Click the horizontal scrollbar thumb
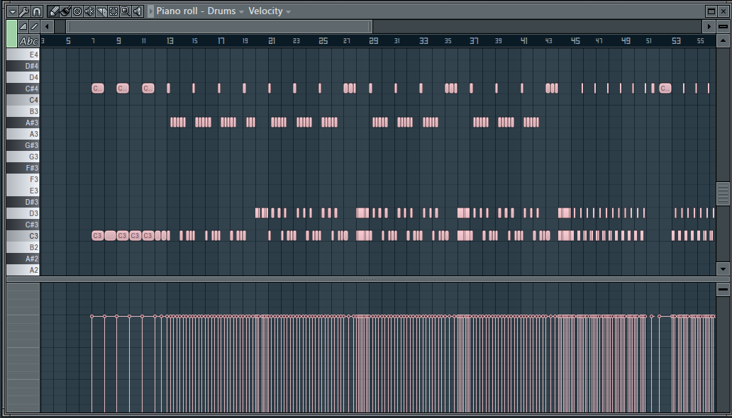The width and height of the screenshot is (732, 418). coord(219,26)
